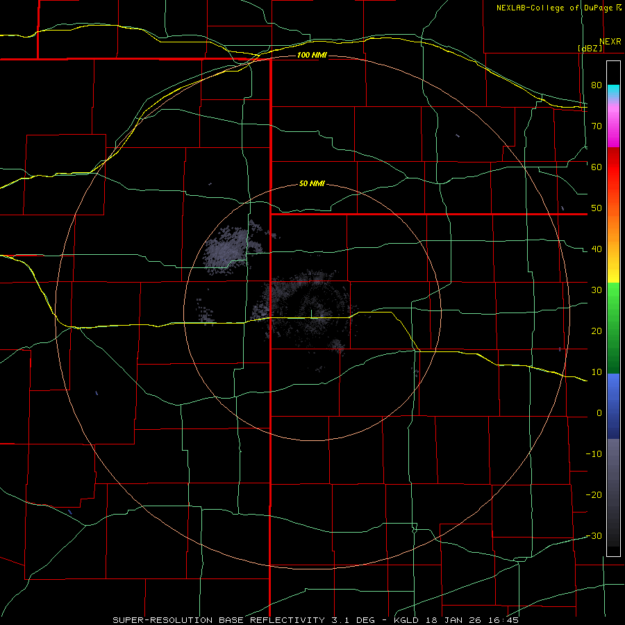Viewport: 625px width, 625px height.
Task: Click the blue band of the color bar
Action: click(613, 406)
